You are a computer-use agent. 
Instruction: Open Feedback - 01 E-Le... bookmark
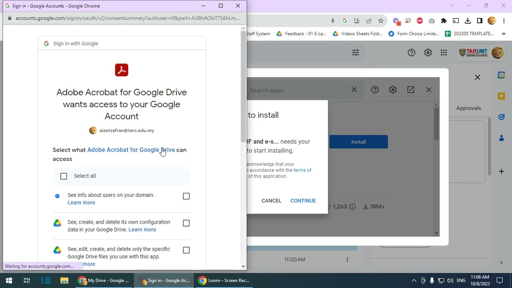[301, 34]
